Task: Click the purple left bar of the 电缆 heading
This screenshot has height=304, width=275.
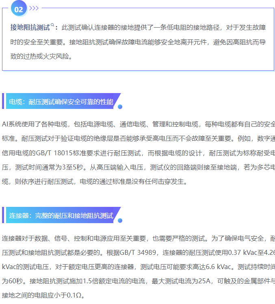Action: [3, 101]
